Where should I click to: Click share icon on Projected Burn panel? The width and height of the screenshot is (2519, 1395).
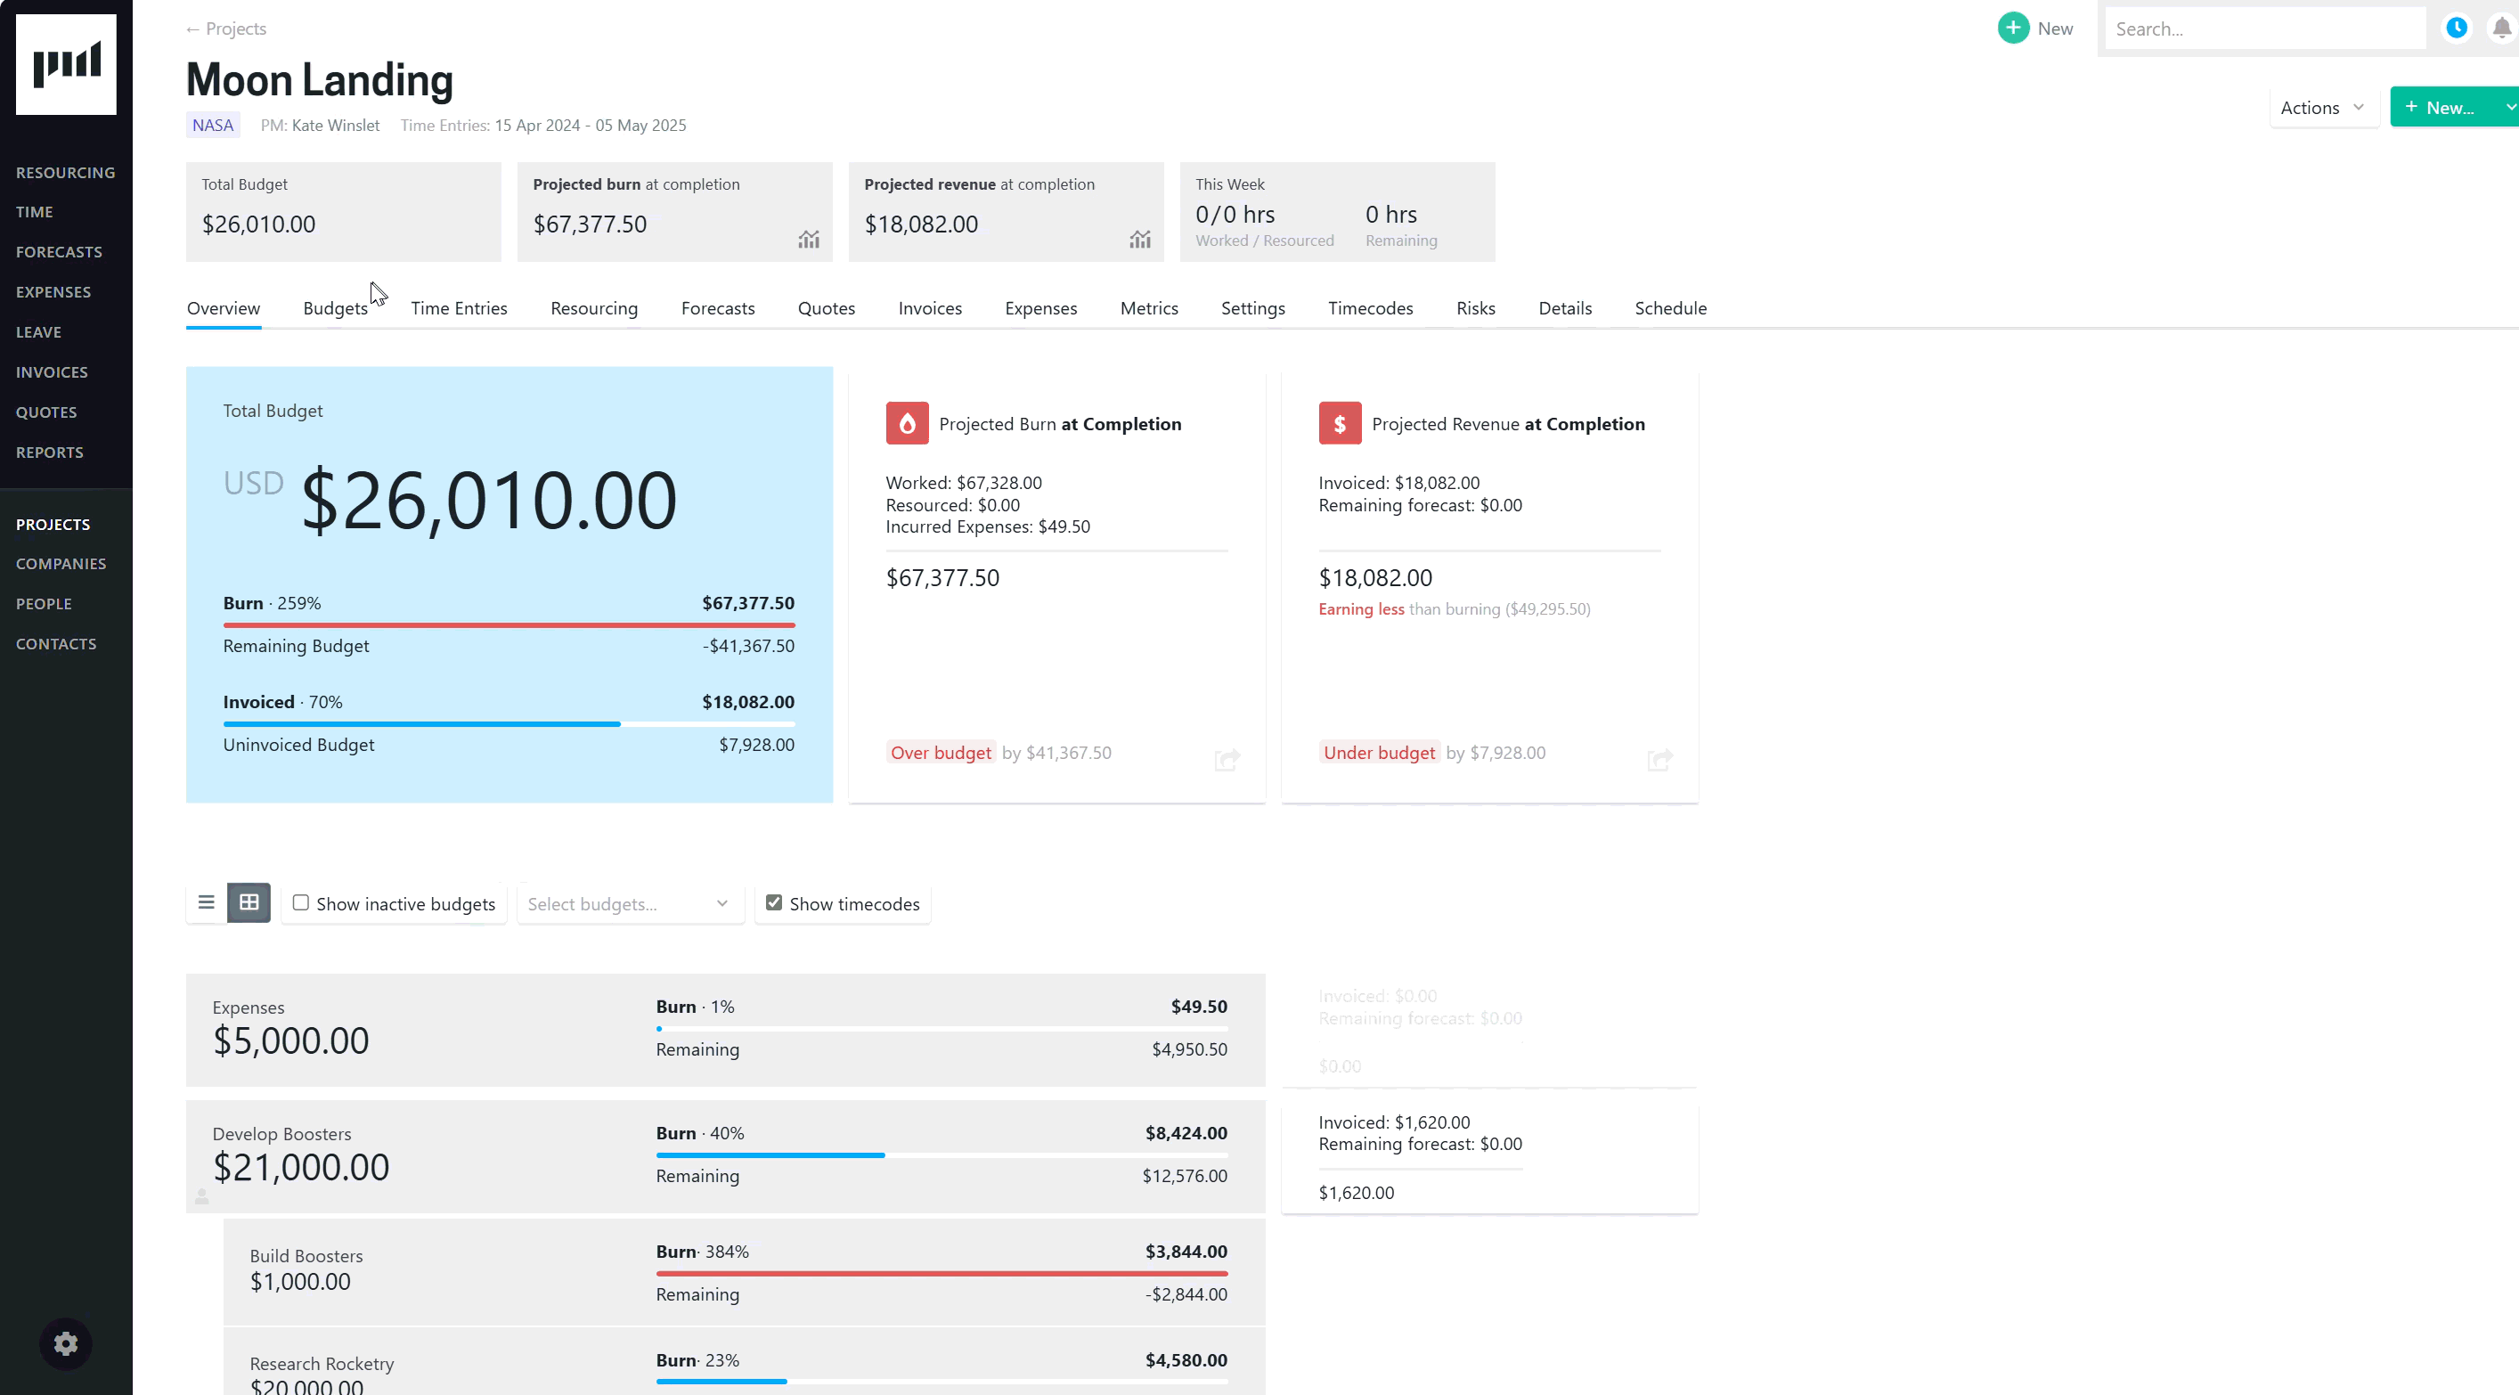[1227, 759]
